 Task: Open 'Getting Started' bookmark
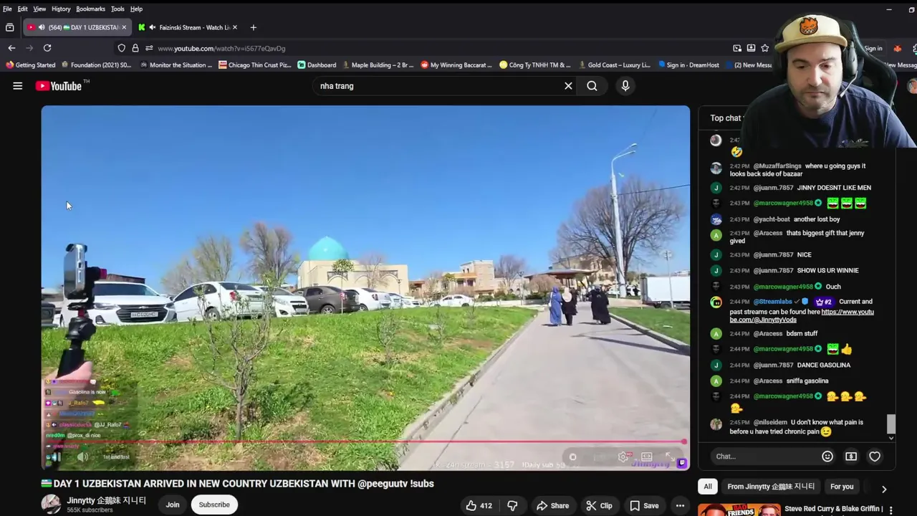click(x=30, y=64)
